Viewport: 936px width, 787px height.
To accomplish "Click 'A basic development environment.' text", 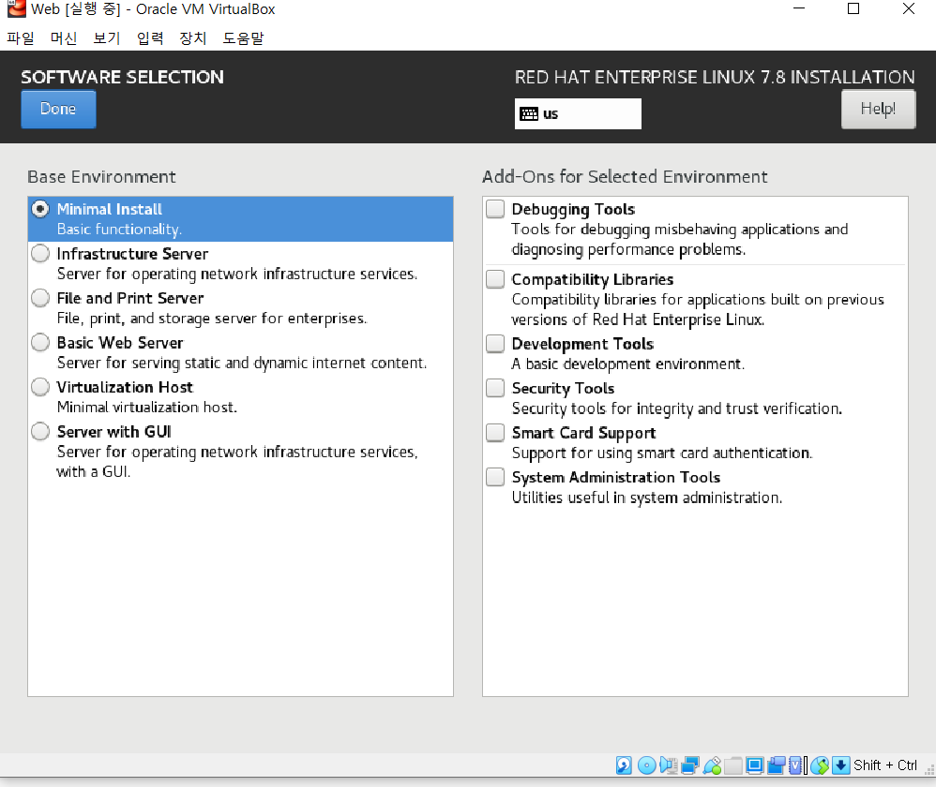I will 628,364.
